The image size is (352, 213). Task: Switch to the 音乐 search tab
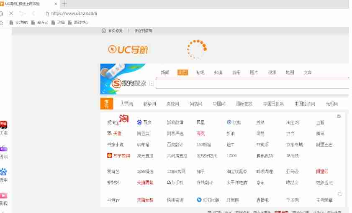pos(236,72)
